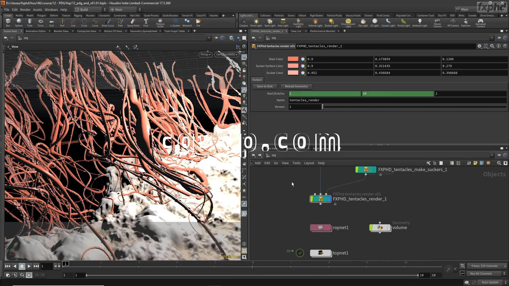
Task: Open the Render menu
Action: pos(25,10)
